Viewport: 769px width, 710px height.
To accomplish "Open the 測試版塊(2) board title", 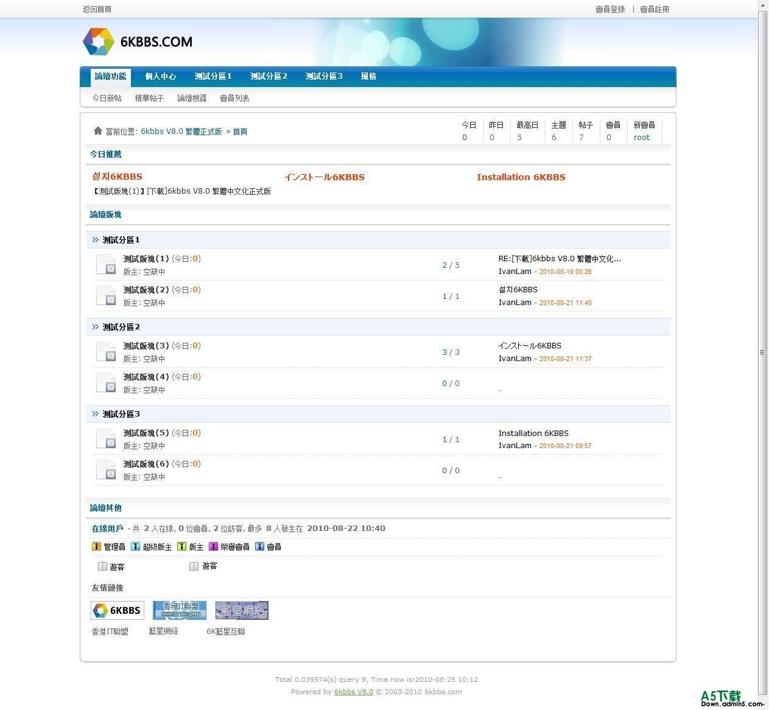I will coord(146,290).
